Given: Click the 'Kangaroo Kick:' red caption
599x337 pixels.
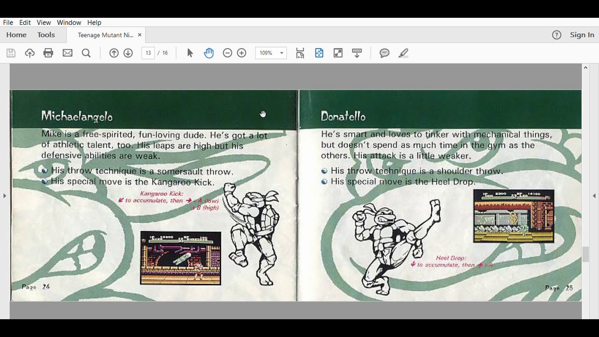Looking at the screenshot, I should click(161, 193).
